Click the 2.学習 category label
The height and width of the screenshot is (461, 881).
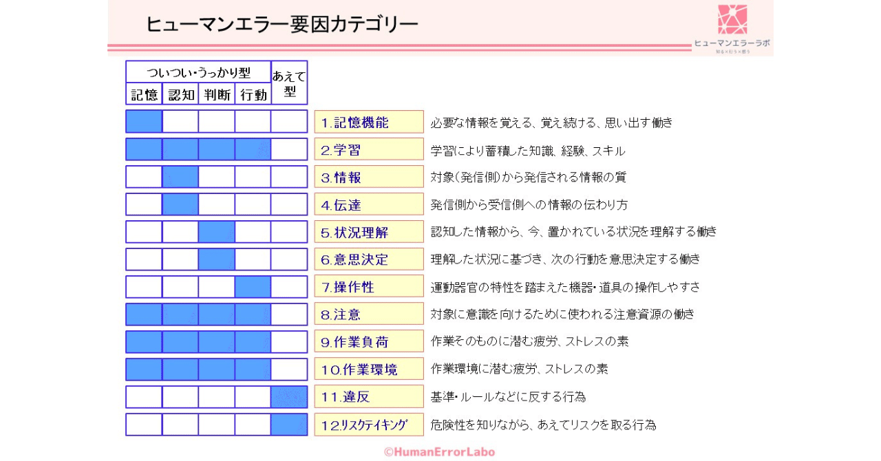(x=369, y=149)
